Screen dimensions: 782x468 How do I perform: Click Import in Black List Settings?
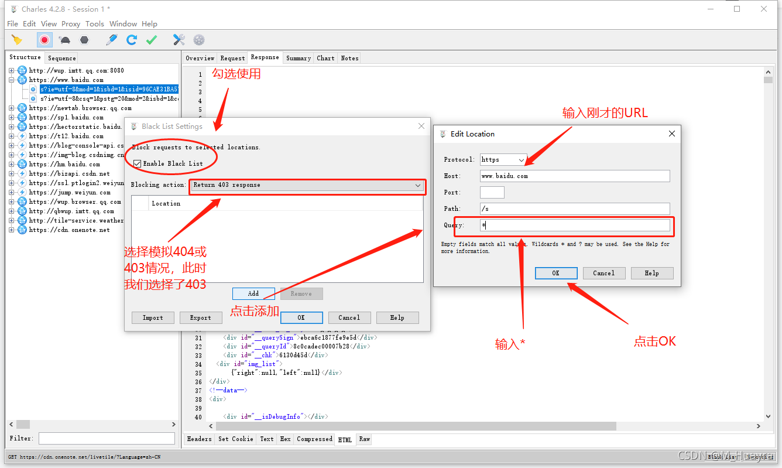point(153,317)
